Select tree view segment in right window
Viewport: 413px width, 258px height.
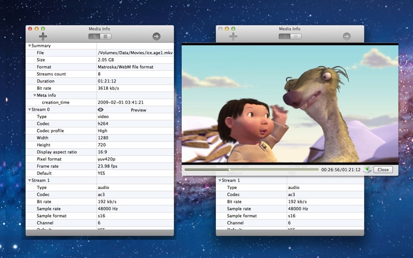point(284,37)
